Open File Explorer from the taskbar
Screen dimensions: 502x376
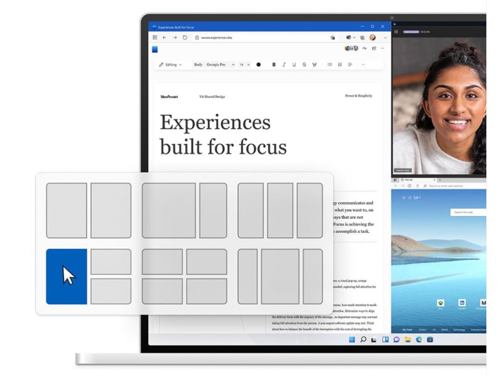(x=408, y=340)
